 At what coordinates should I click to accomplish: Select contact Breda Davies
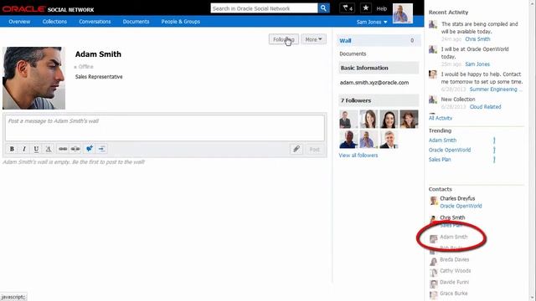(x=454, y=260)
